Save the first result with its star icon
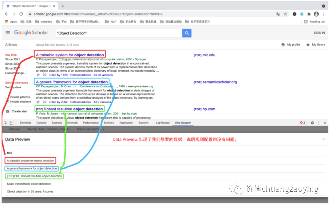Viewport: 329px width, 204px height. 38,75
